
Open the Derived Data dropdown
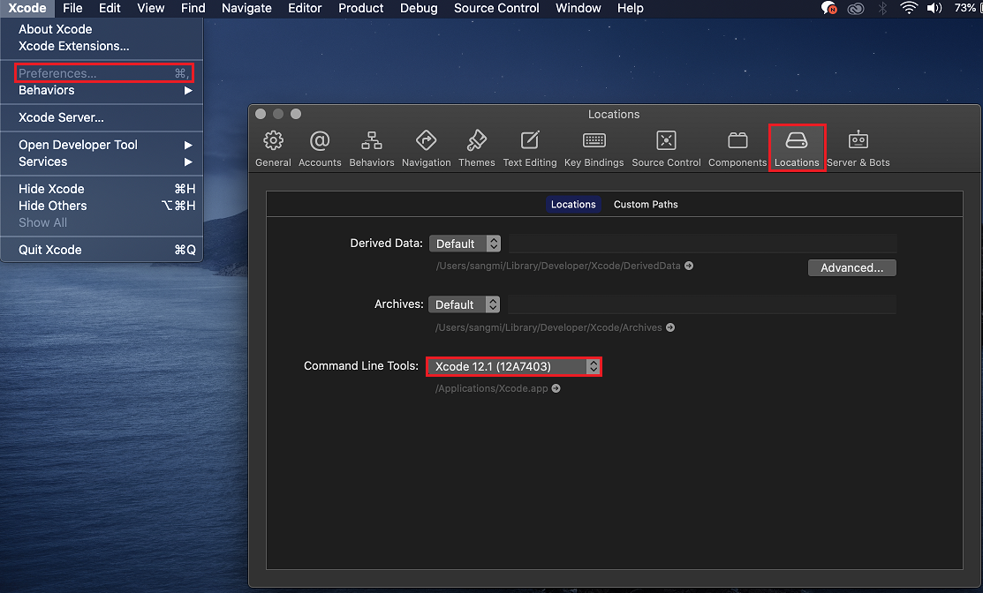point(465,244)
